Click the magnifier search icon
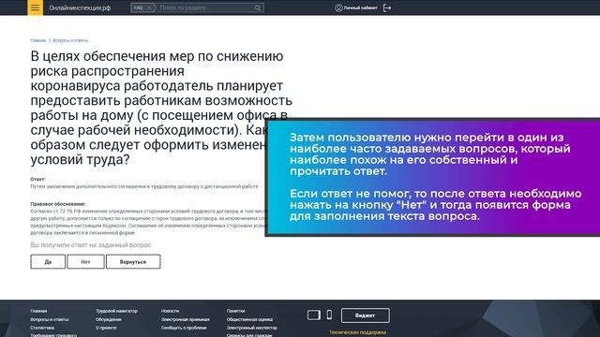Image resolution: width=600 pixels, height=337 pixels. click(x=258, y=7)
